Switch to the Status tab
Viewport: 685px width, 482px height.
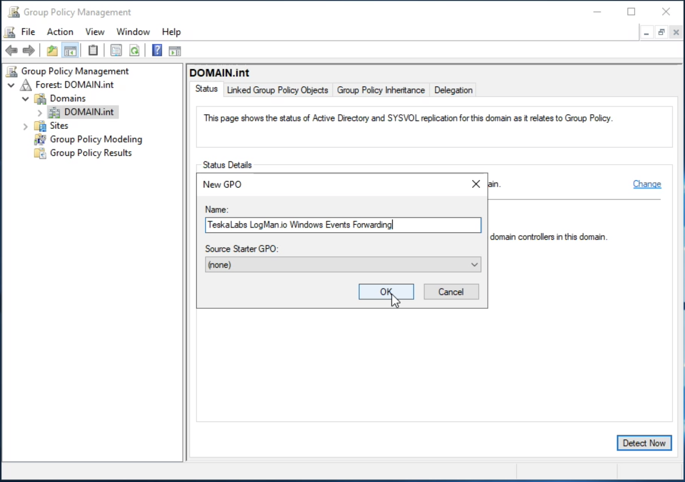click(x=206, y=89)
